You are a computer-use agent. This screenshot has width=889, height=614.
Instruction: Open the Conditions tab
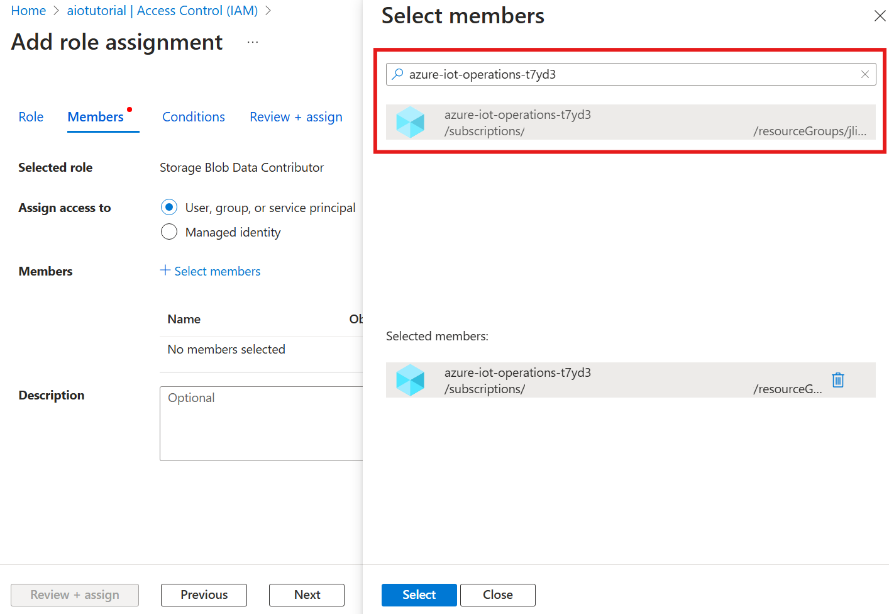194,117
